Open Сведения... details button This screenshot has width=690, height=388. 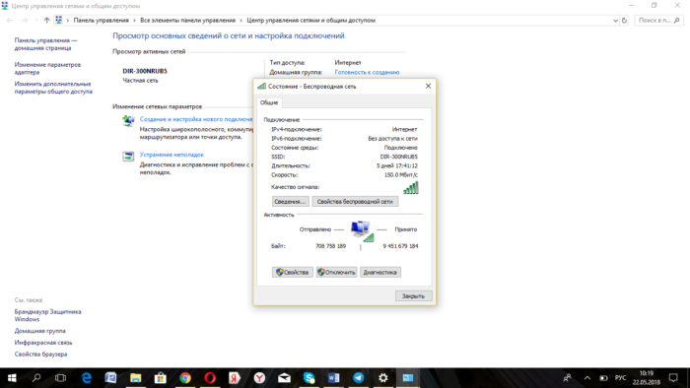[x=291, y=202]
